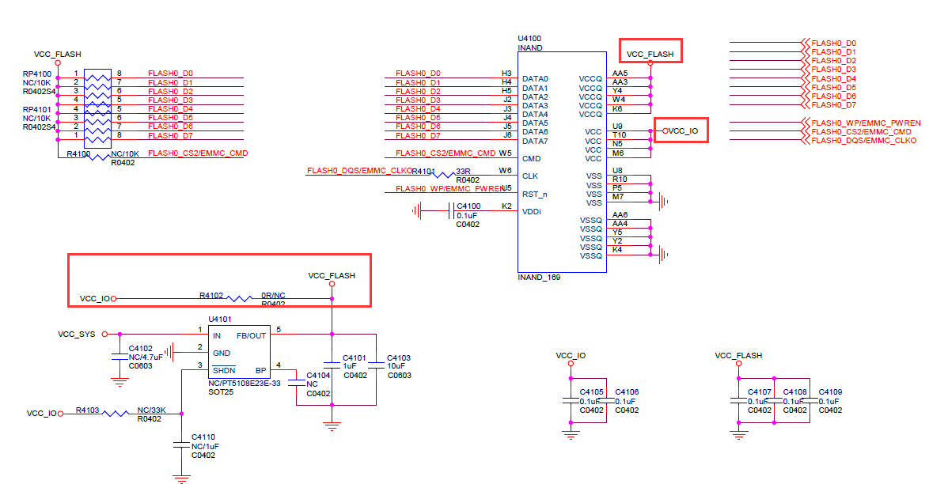Select the R4101 33R resistor symbol

point(442,176)
